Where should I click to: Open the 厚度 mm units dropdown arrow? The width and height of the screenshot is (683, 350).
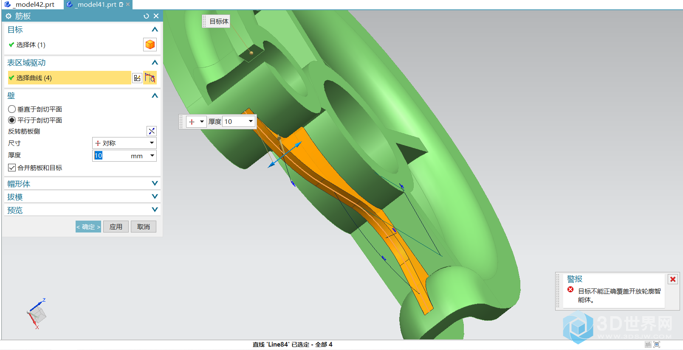(152, 156)
